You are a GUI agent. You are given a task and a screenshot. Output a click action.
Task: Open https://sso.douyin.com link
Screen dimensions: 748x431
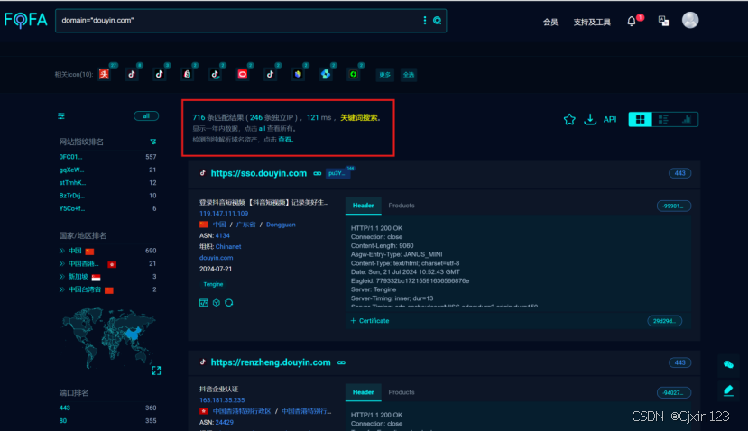tap(259, 173)
